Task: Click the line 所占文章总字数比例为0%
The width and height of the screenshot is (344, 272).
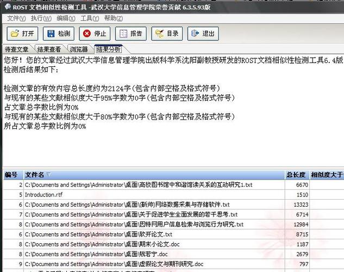Action: click(45, 126)
